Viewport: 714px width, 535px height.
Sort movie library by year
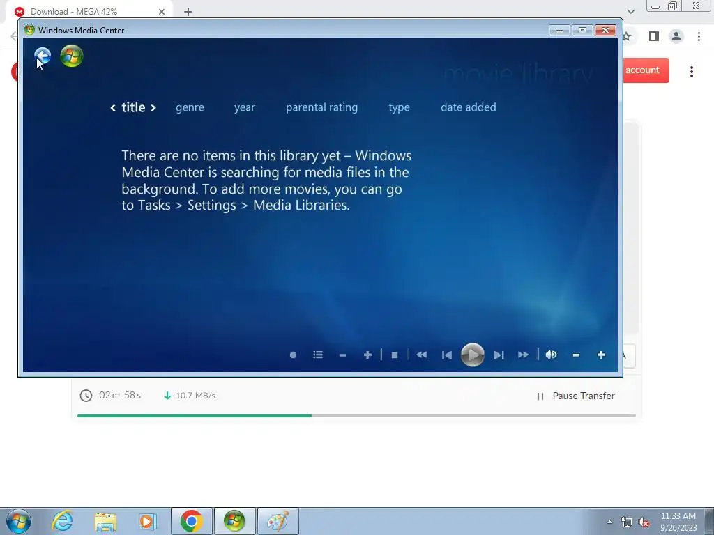tap(245, 108)
